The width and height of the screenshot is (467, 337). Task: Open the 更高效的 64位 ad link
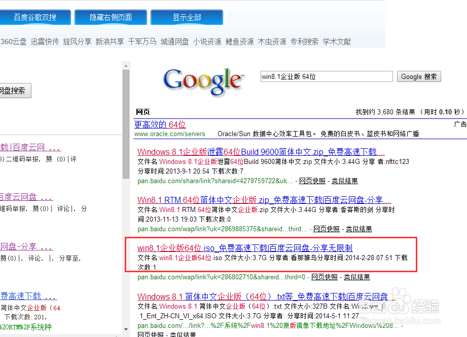pos(160,124)
